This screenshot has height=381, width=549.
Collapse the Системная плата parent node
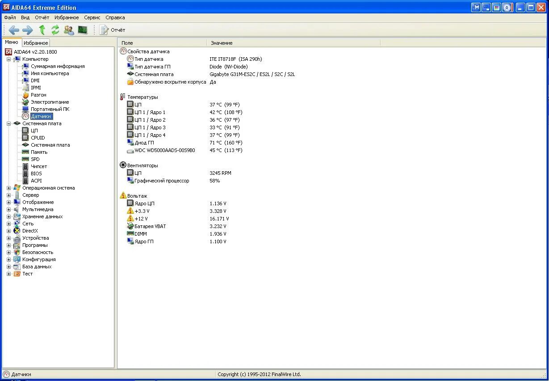click(x=8, y=123)
